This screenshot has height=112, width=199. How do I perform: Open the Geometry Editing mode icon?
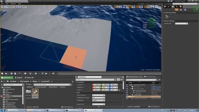point(181,7)
